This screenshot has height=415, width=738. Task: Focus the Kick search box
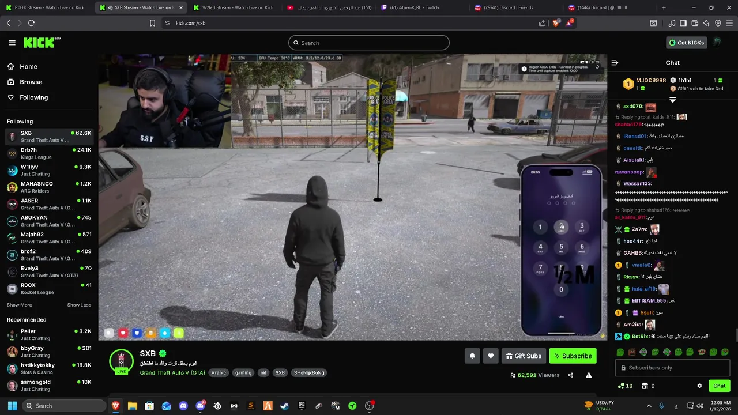[x=369, y=43]
